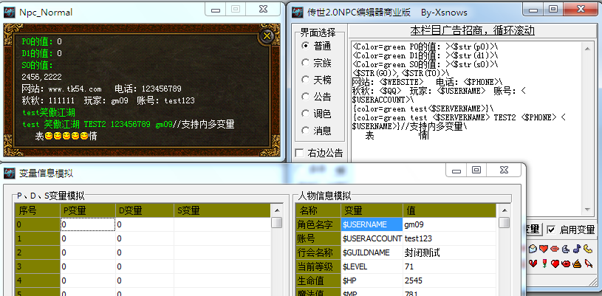
Task: Select the 天榜 interface radio option
Action: pyautogui.click(x=306, y=79)
